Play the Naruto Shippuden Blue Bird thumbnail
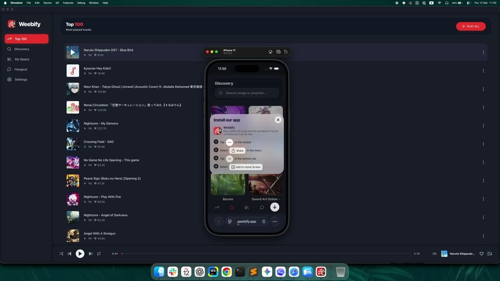The width and height of the screenshot is (500, 281). point(73,52)
